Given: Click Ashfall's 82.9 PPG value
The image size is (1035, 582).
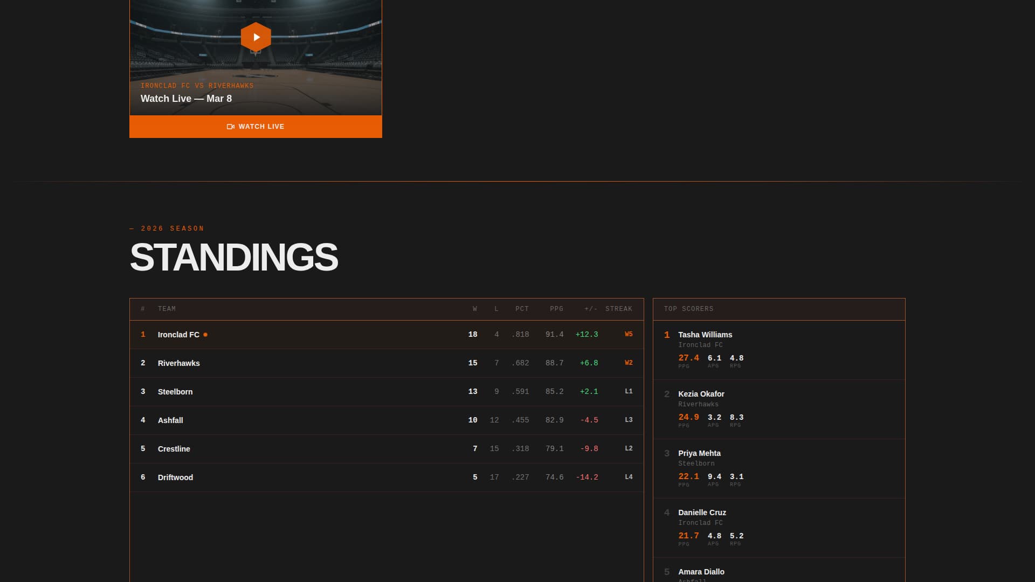Looking at the screenshot, I should click(x=554, y=420).
